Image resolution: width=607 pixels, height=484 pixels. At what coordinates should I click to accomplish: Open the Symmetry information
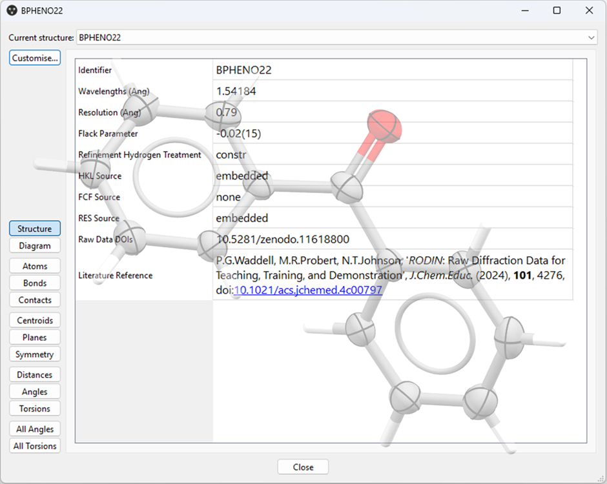pos(35,354)
